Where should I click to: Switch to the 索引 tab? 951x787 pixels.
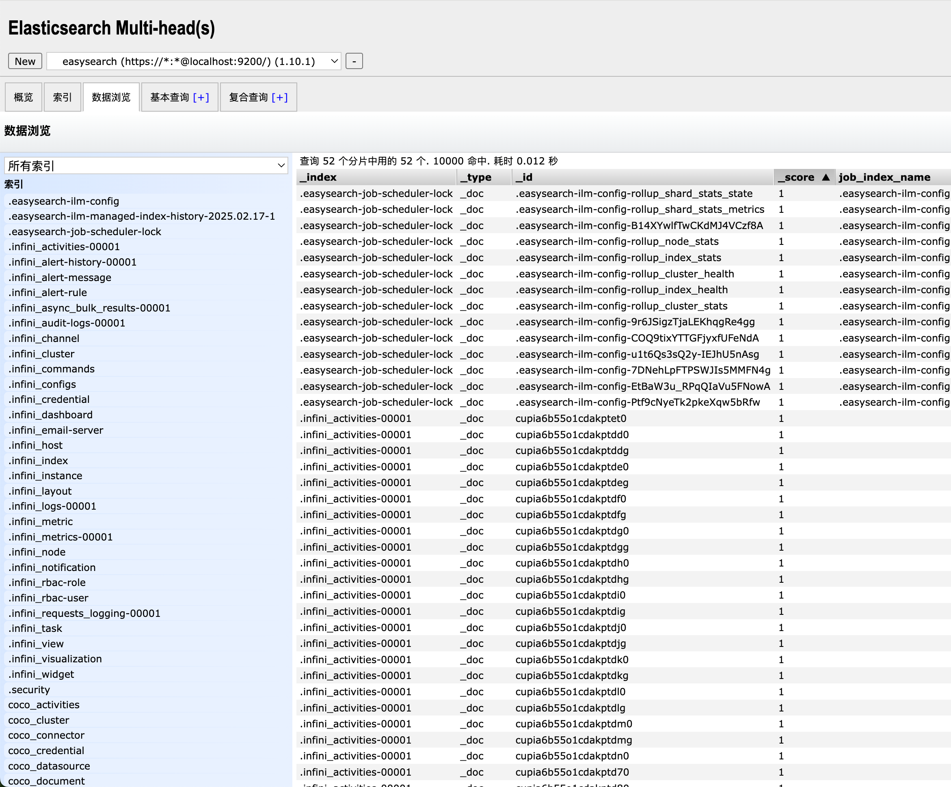(63, 97)
